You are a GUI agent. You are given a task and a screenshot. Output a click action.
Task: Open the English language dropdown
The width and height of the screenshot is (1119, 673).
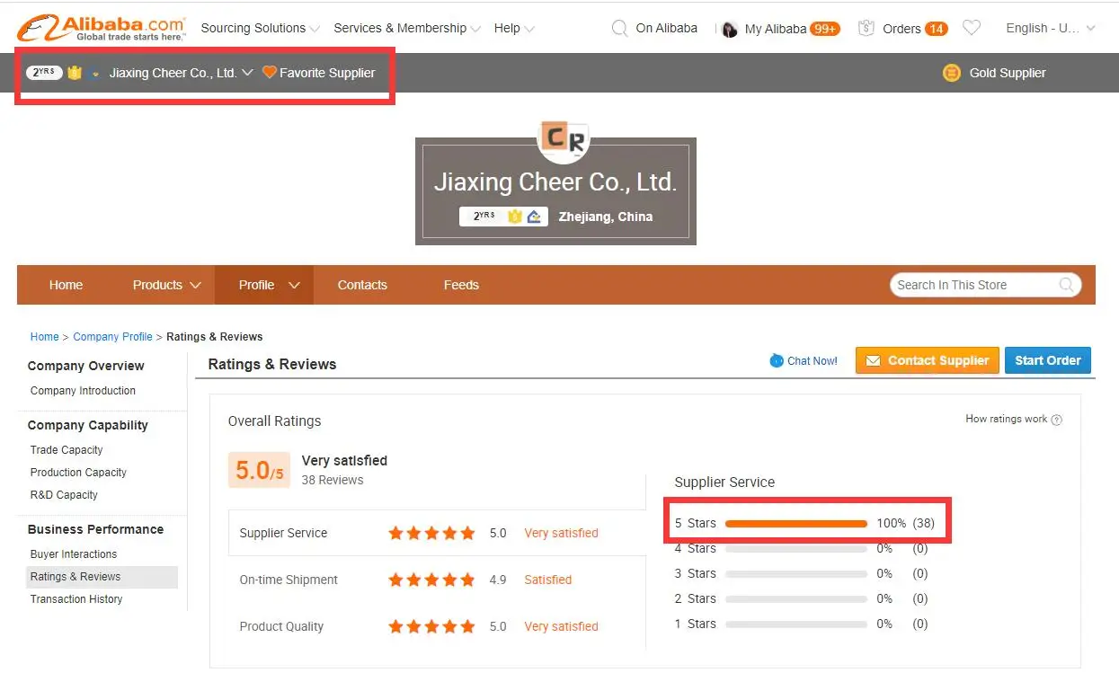coord(1051,28)
